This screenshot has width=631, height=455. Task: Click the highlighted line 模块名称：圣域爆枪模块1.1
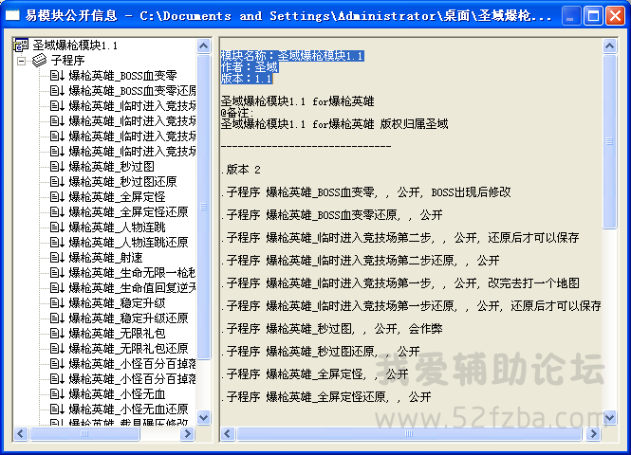(292, 56)
